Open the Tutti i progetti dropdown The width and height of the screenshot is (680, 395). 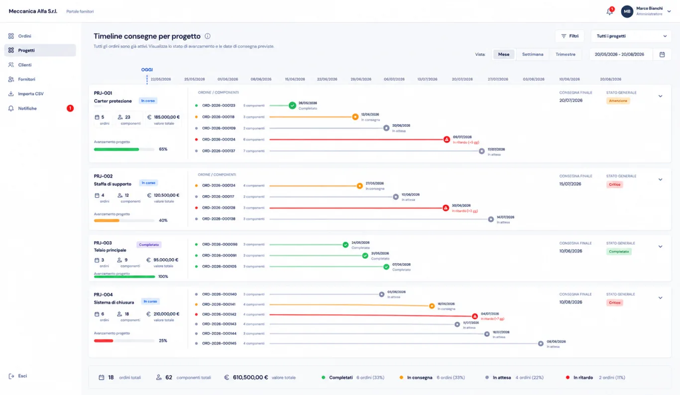coord(631,36)
